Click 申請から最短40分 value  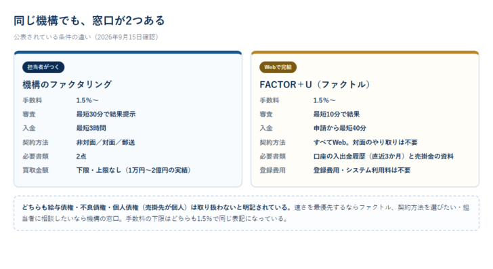340,128
